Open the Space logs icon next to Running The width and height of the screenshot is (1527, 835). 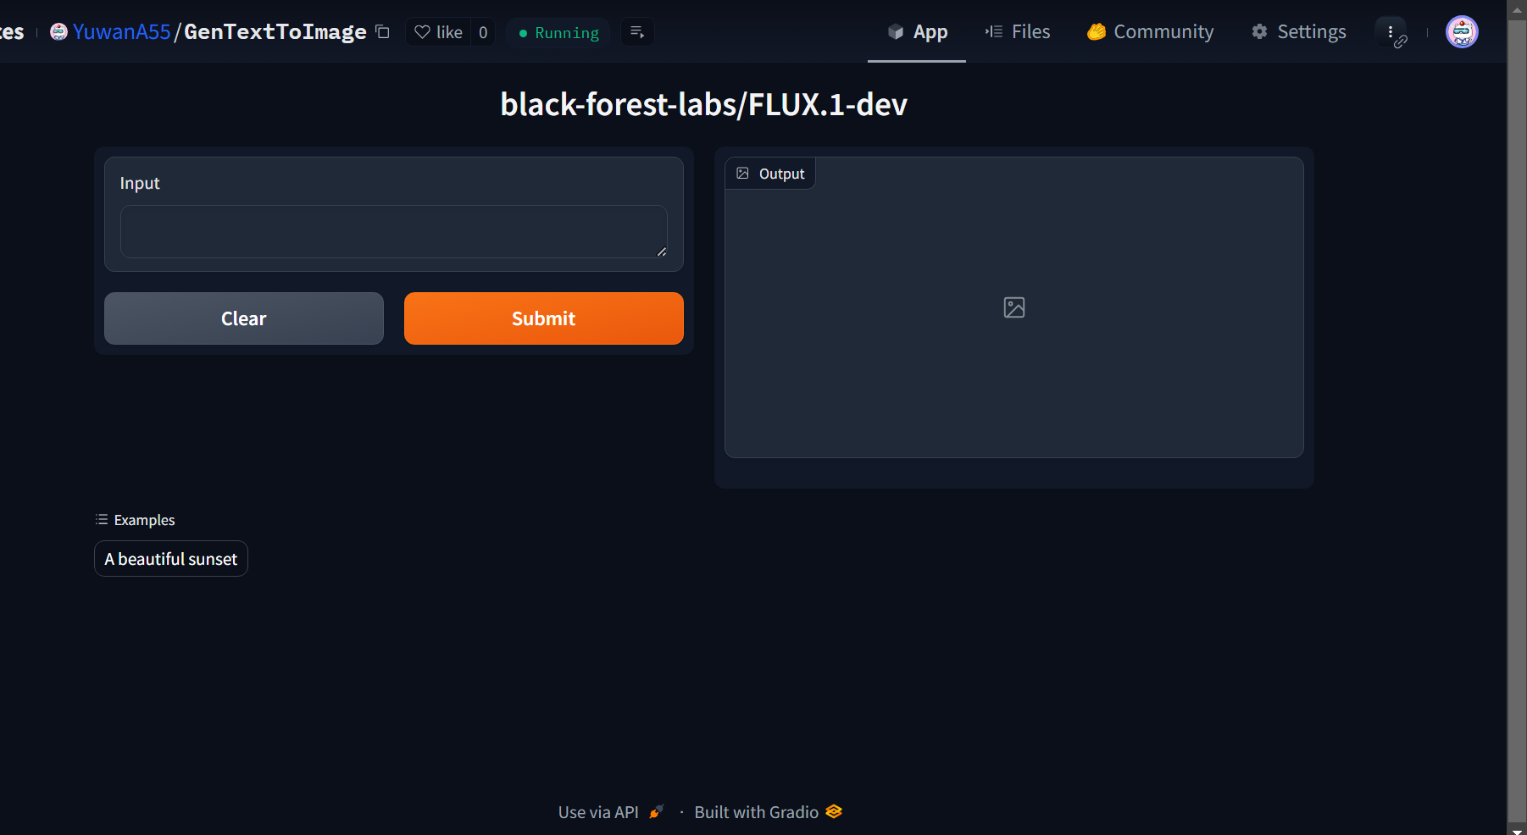[637, 31]
